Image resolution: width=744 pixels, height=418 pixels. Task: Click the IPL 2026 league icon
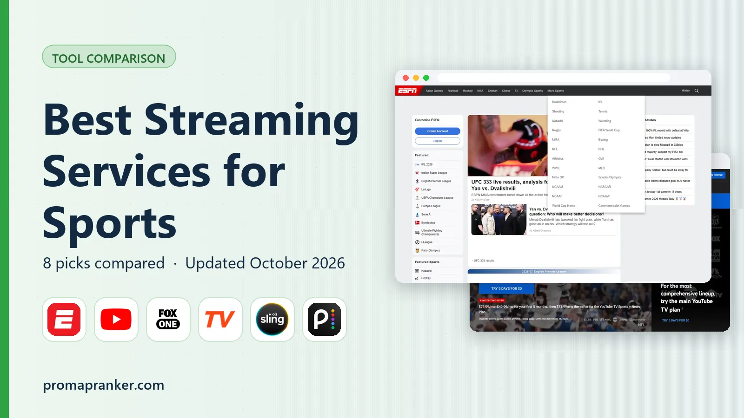click(417, 164)
